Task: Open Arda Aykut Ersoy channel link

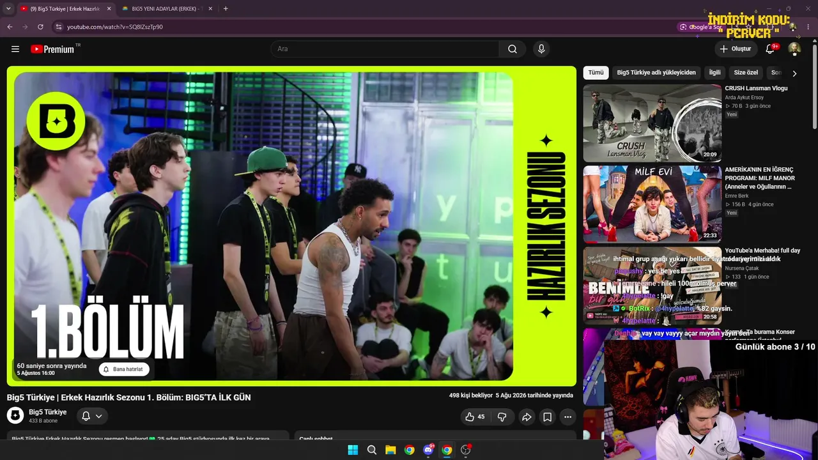Action: coord(744,98)
